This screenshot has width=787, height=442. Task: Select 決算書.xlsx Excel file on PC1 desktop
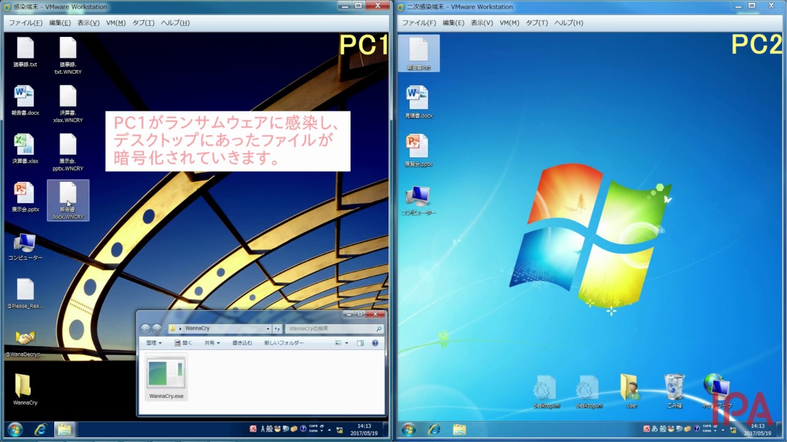(25, 149)
